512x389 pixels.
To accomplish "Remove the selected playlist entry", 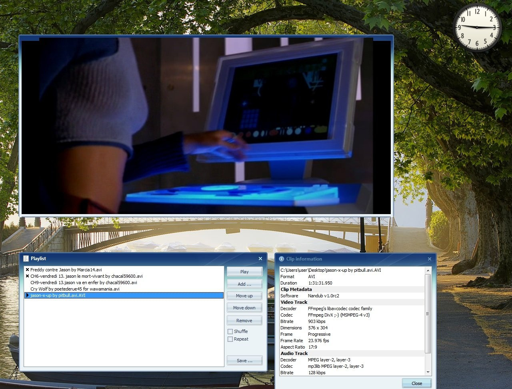I will click(x=244, y=321).
